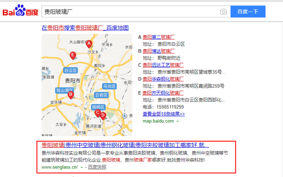Open image search camera icon
Image resolution: width=283 pixels, height=177 pixels.
click(x=224, y=12)
